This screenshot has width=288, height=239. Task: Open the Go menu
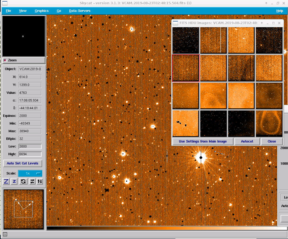point(59,11)
